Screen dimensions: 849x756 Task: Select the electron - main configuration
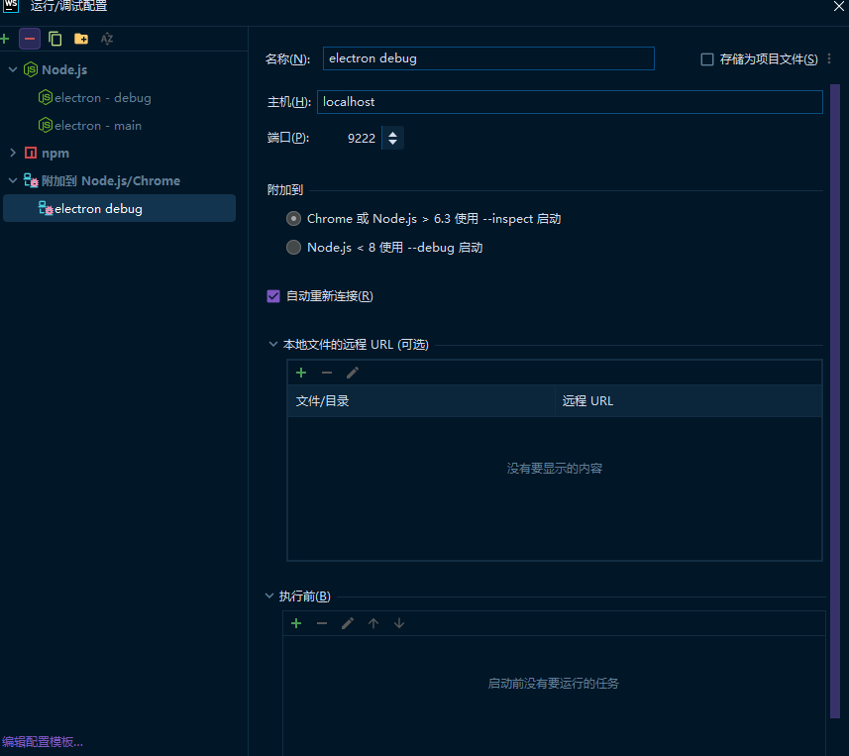(x=97, y=126)
